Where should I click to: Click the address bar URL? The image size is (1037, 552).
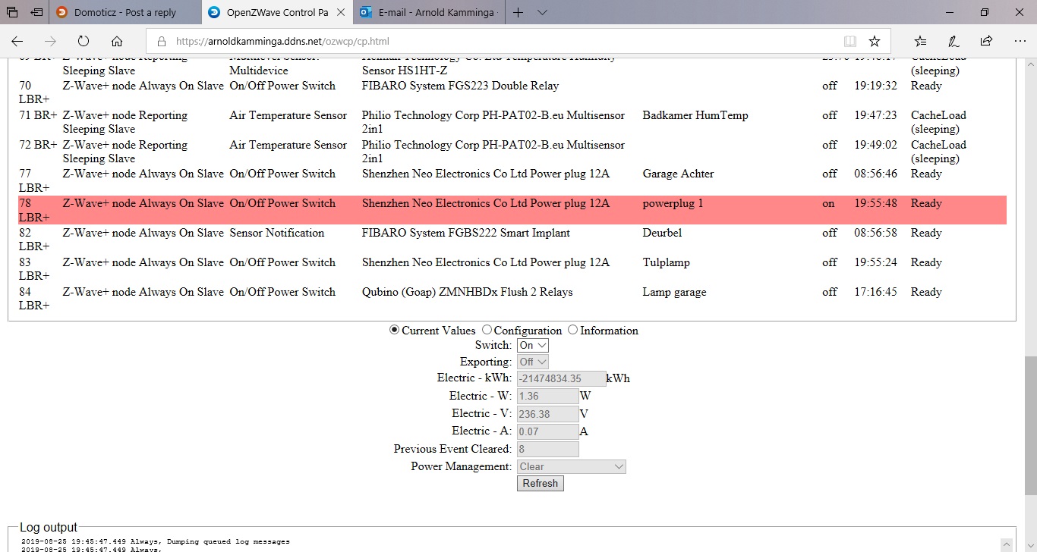point(282,41)
